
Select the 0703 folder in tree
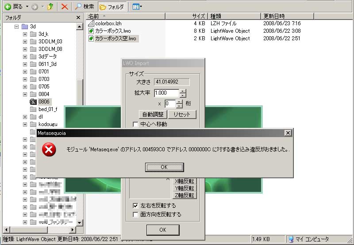coord(44,79)
